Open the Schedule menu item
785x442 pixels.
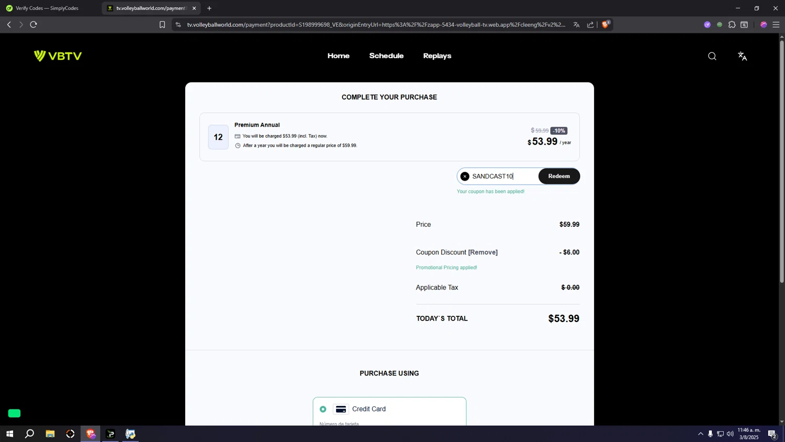pyautogui.click(x=386, y=56)
